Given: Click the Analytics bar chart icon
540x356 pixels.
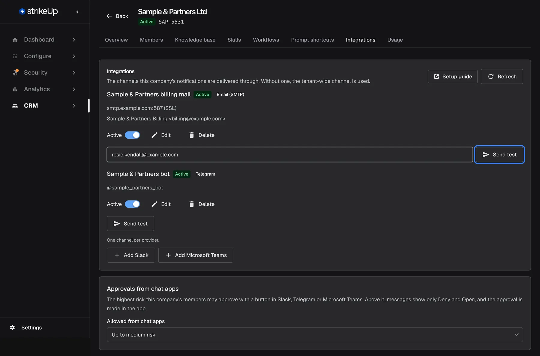Looking at the screenshot, I should (15, 89).
